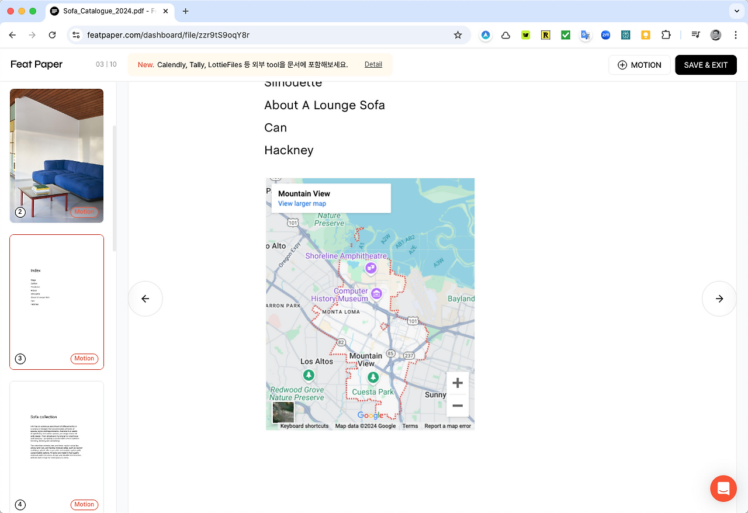Open the orange chat support widget

[x=723, y=488]
